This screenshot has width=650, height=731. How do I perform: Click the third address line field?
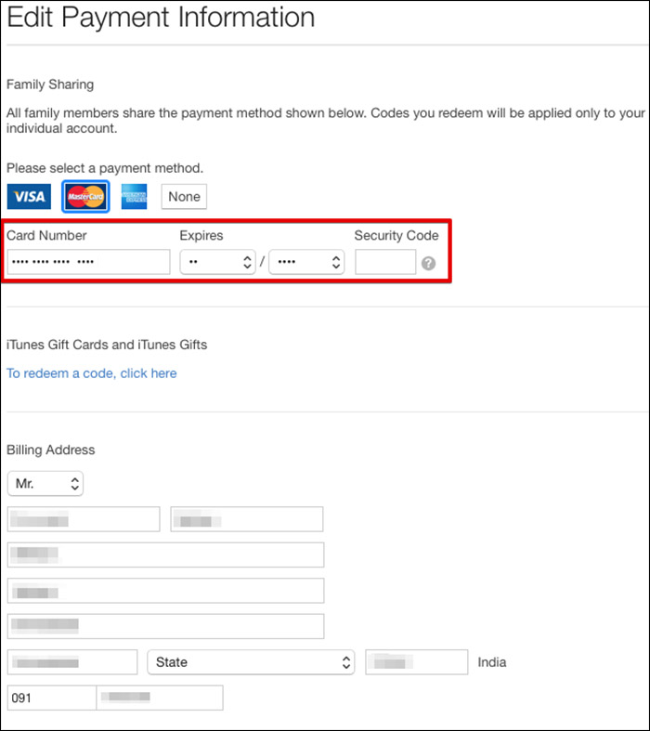click(165, 626)
